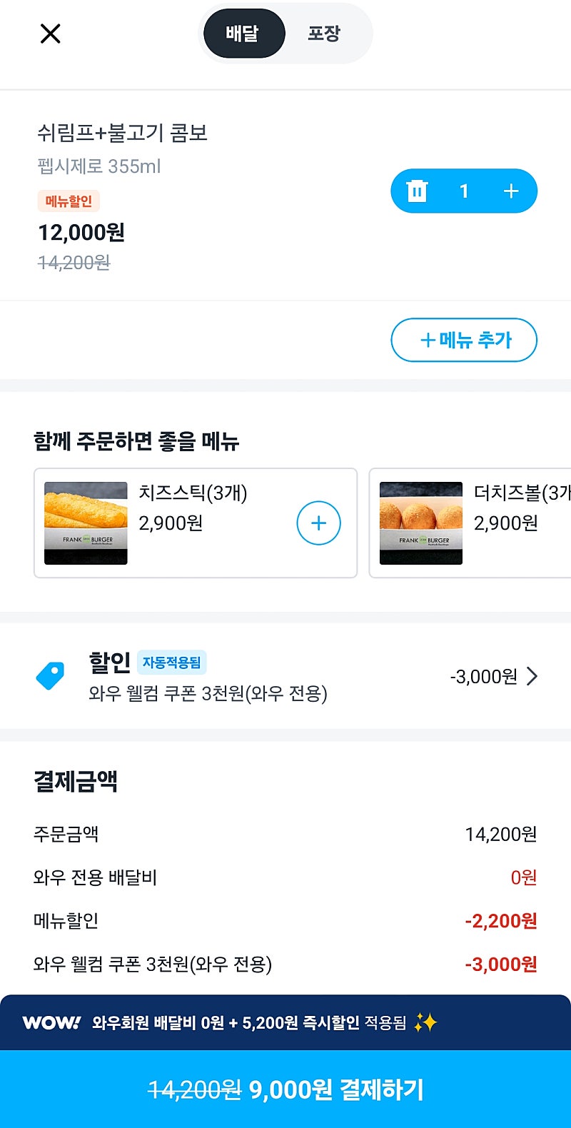Image resolution: width=571 pixels, height=1128 pixels.
Task: Tap the 메뉴할인 badge on the combo
Action: click(69, 201)
